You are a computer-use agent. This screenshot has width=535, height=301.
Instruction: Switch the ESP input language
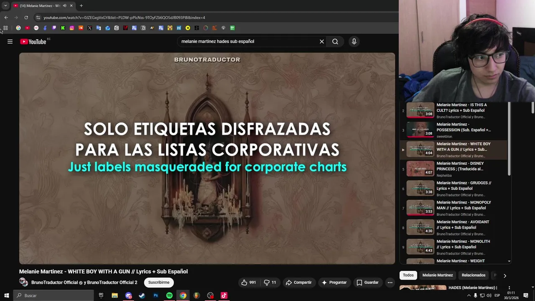click(x=497, y=296)
